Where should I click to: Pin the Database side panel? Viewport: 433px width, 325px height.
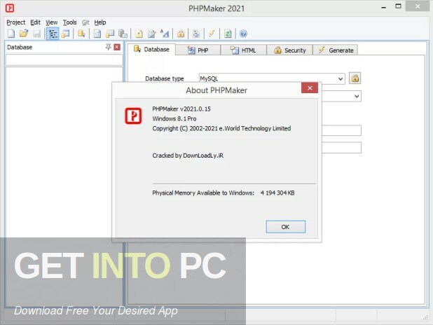tap(108, 47)
